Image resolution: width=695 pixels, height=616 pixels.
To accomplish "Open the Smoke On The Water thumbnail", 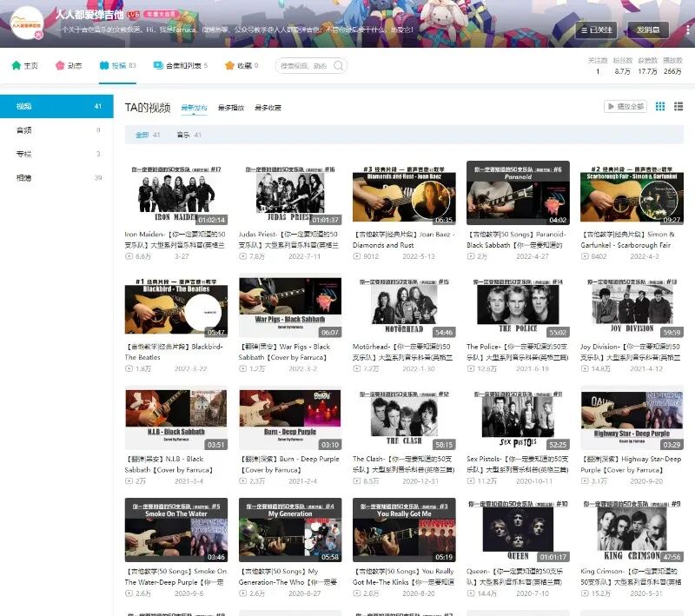I will coord(176,530).
